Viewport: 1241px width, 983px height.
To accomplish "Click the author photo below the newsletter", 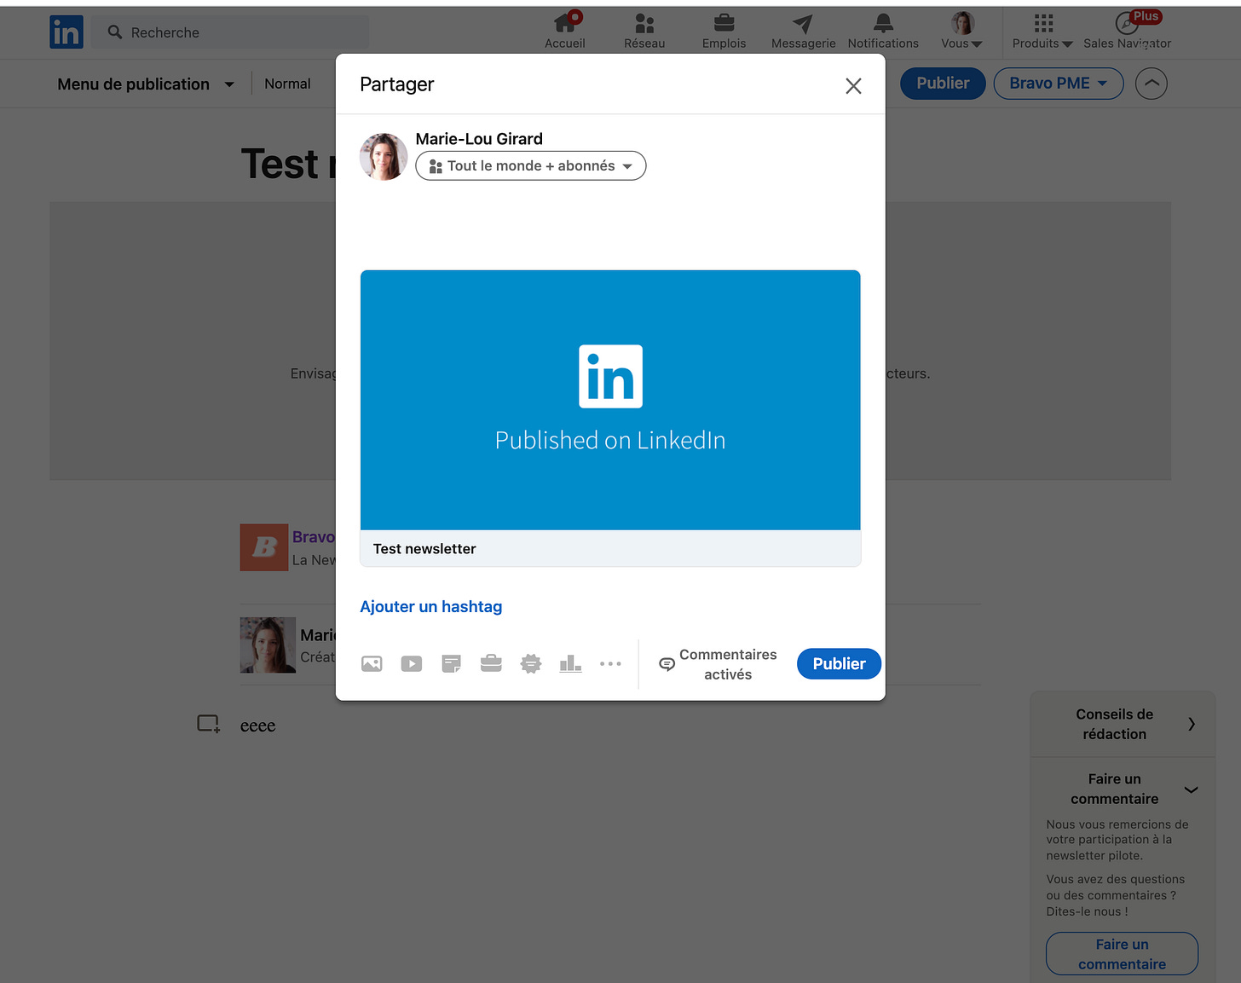I will (268, 645).
